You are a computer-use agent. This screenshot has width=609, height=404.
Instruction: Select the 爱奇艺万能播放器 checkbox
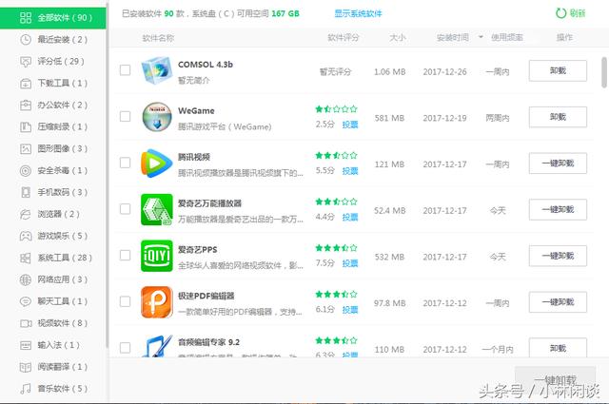tap(125, 209)
